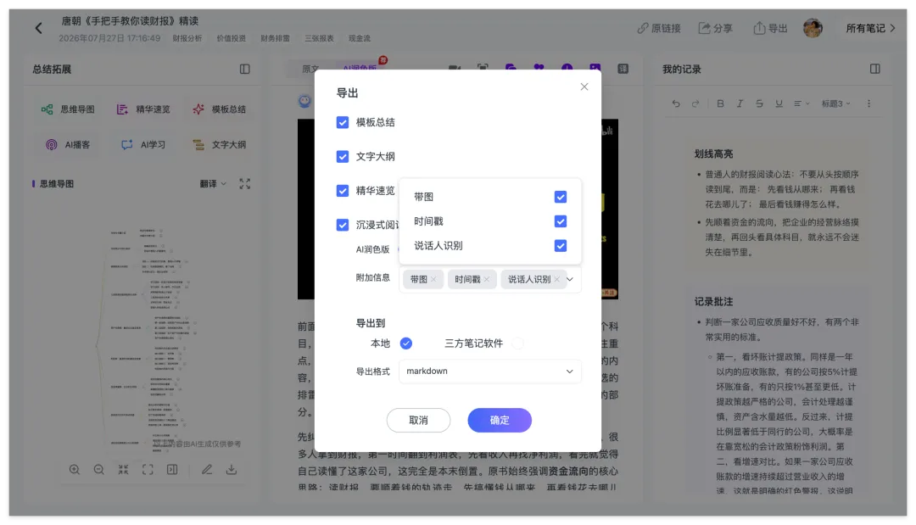Open 模板总结 template summary tool
Screen dimensions: 916x525
pos(219,109)
